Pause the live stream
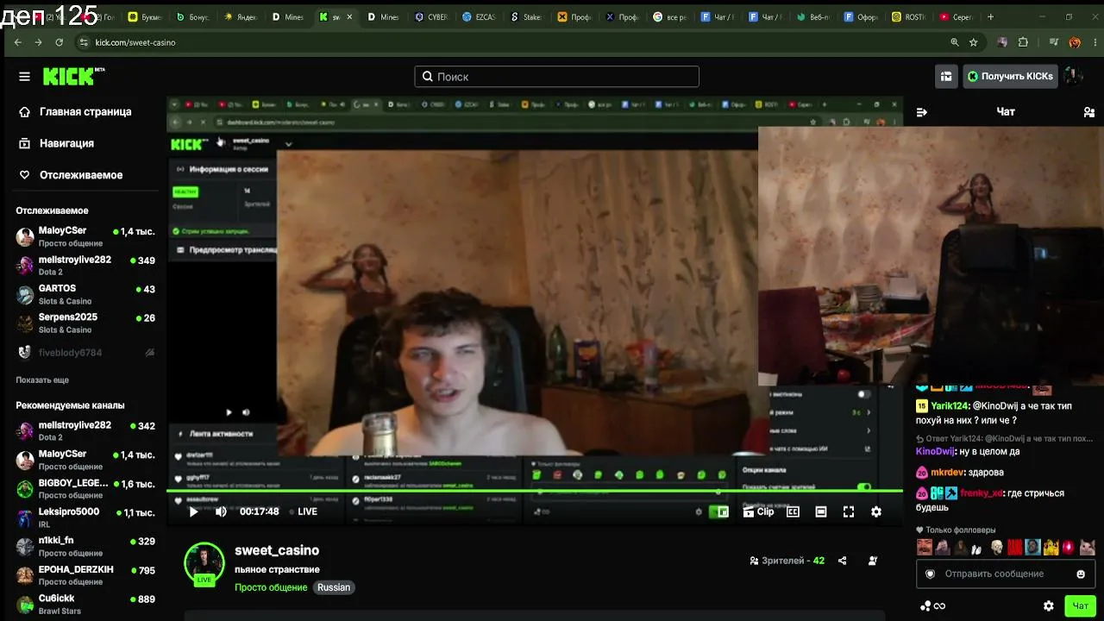This screenshot has height=621, width=1104. (x=193, y=511)
